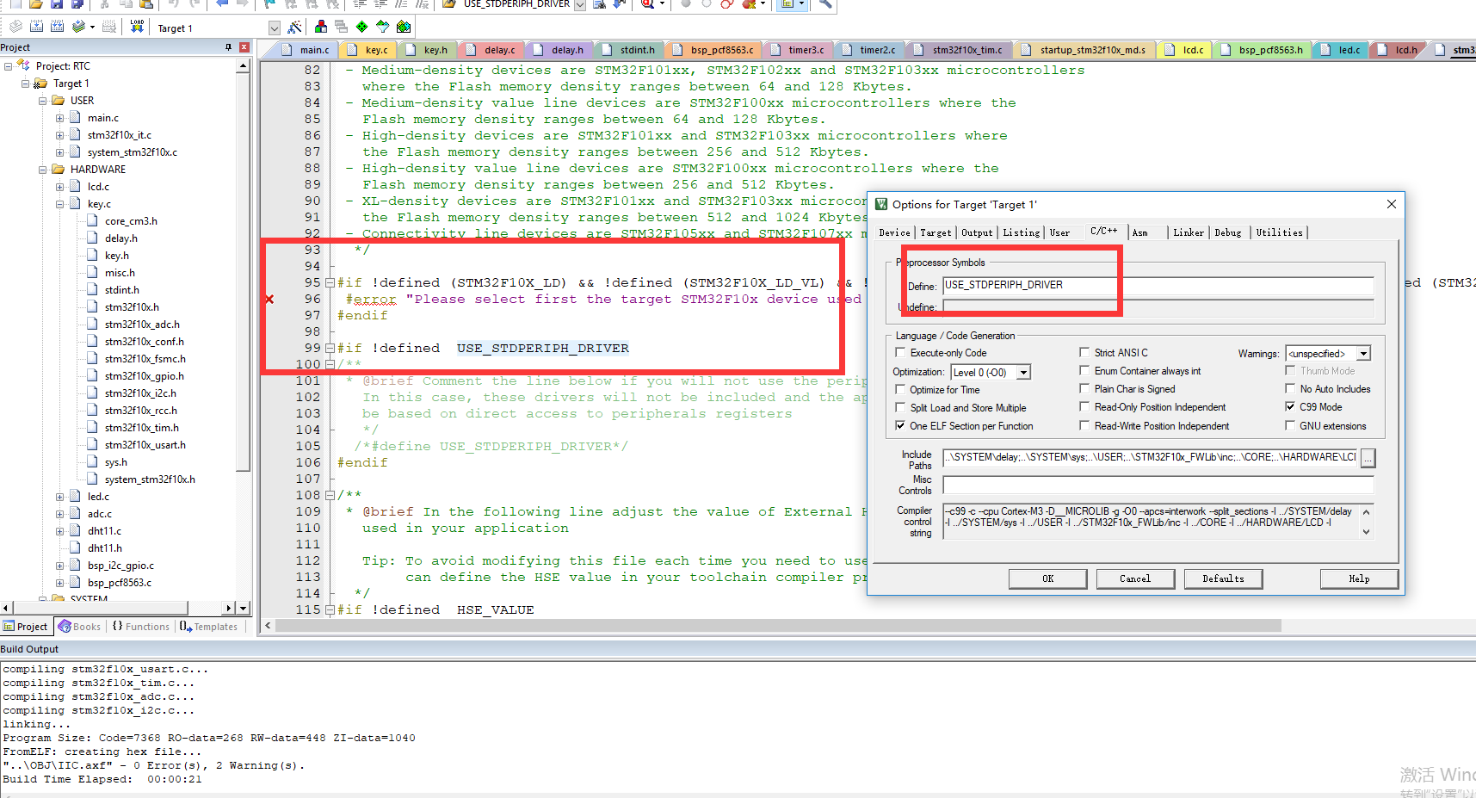1476x798 pixels.
Task: Click the Build target toolbar icon
Action: coord(37,27)
